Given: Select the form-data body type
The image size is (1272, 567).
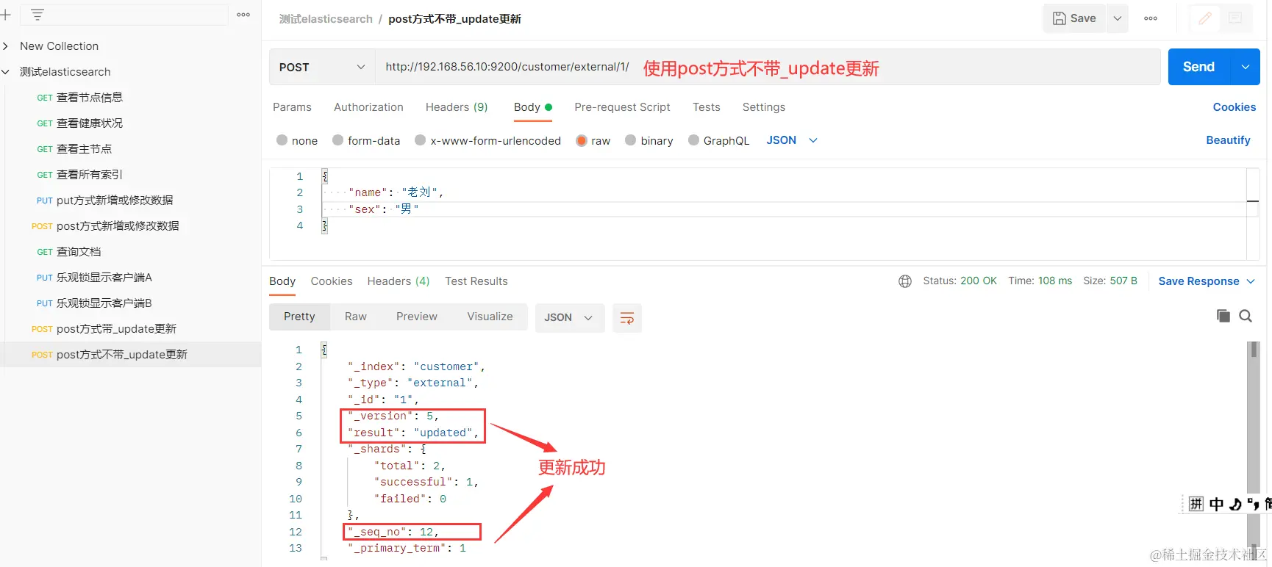Looking at the screenshot, I should (366, 140).
